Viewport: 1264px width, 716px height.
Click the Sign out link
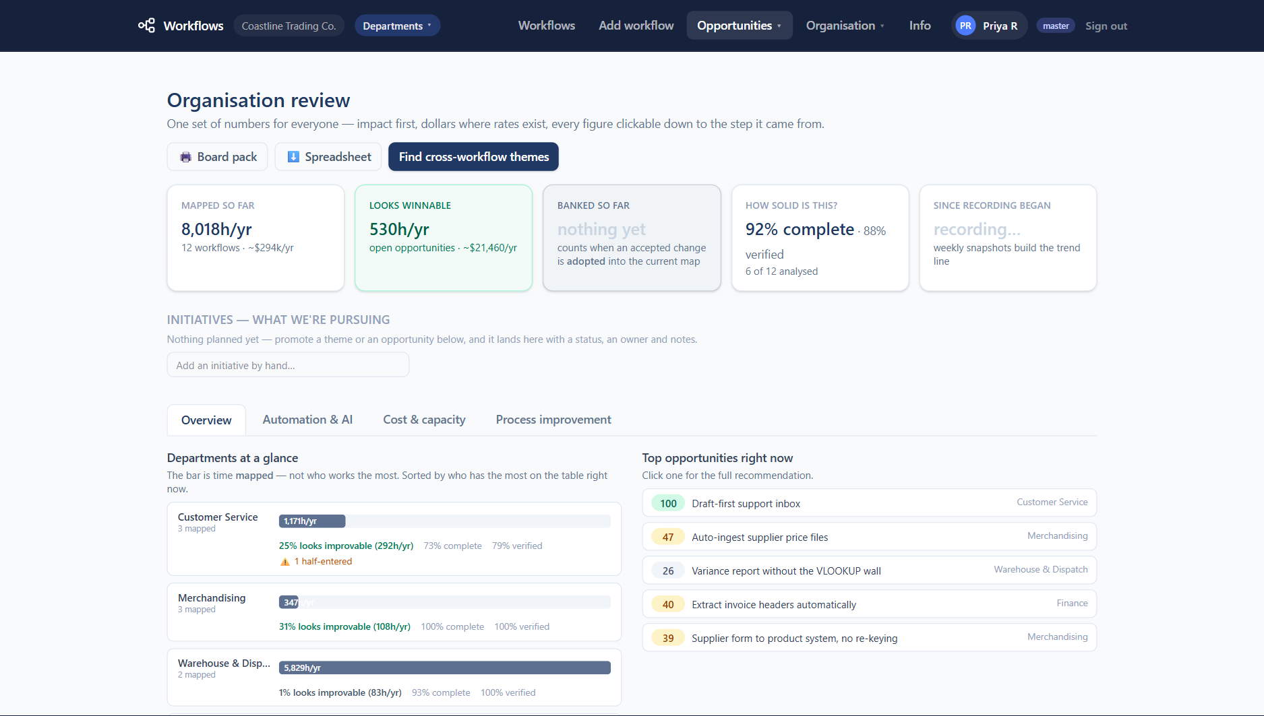(1106, 26)
